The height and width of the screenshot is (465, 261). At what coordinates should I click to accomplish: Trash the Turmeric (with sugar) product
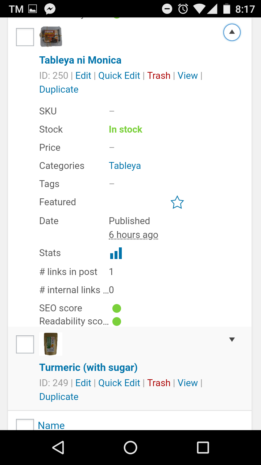click(x=159, y=383)
